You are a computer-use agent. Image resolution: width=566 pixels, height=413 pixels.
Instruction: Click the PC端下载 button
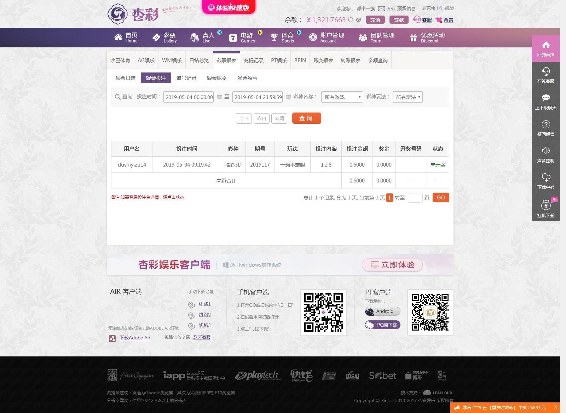[x=382, y=325]
